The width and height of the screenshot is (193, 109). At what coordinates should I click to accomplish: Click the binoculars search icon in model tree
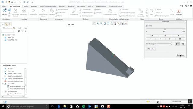[19, 31]
